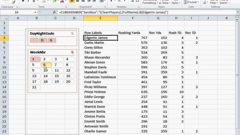240x135 pixels.
Task: Toggle the D slicer button
Action: (x=43, y=40)
